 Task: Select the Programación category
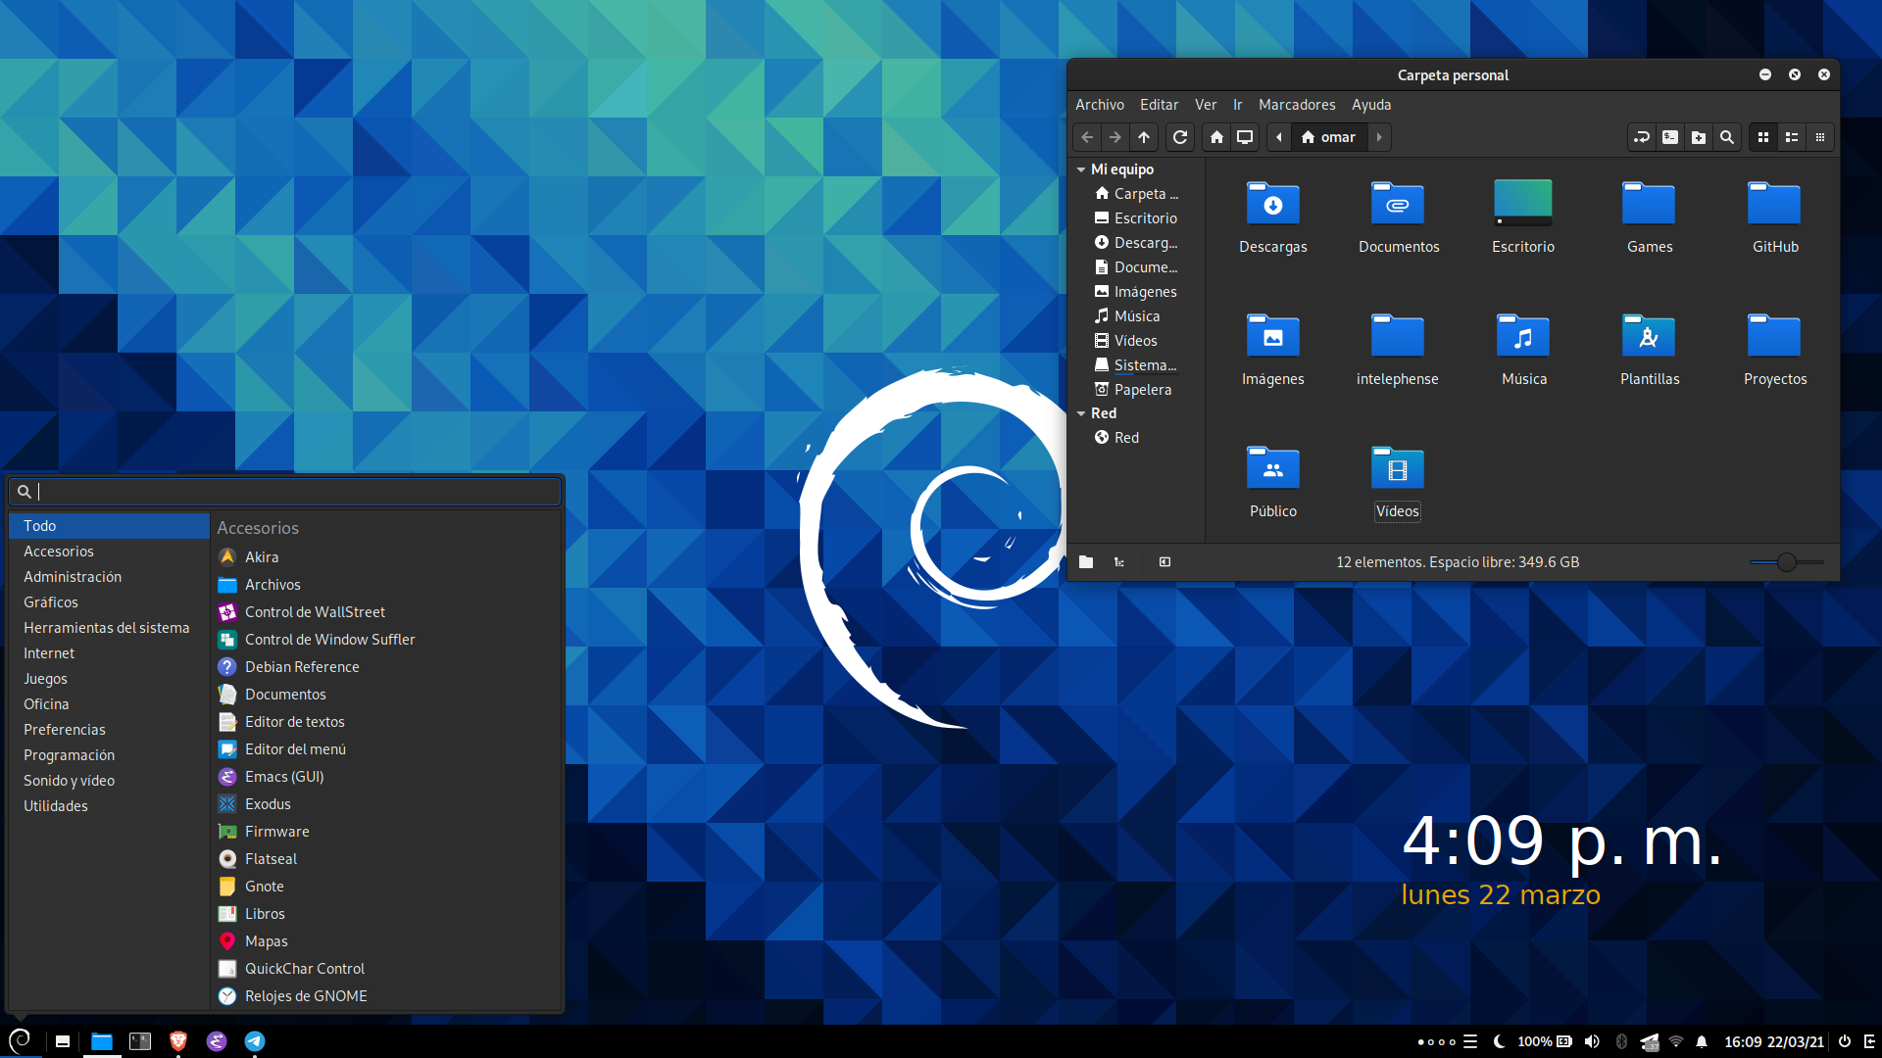pos(109,755)
